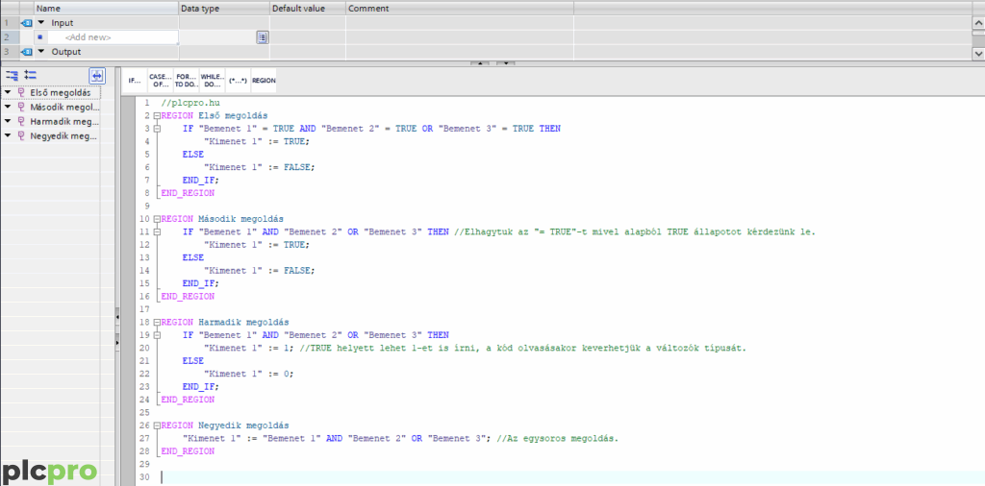Select Harmadik meg... in the regions overview
The height and width of the screenshot is (486, 985).
click(64, 122)
